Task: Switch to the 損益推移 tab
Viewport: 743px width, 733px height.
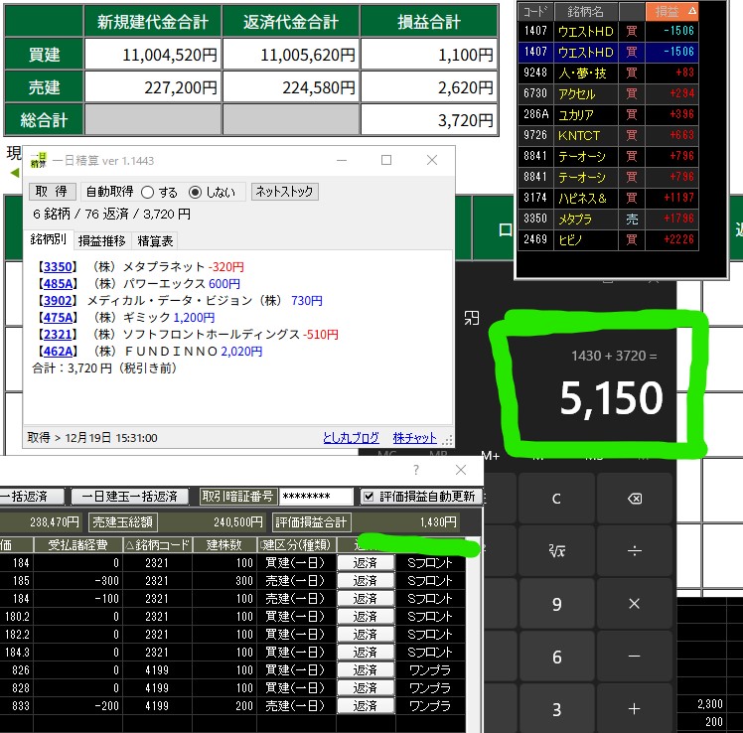Action: [101, 240]
